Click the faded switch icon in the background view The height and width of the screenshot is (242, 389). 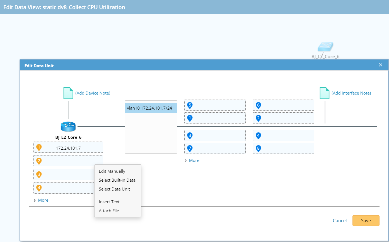pyautogui.click(x=325, y=47)
